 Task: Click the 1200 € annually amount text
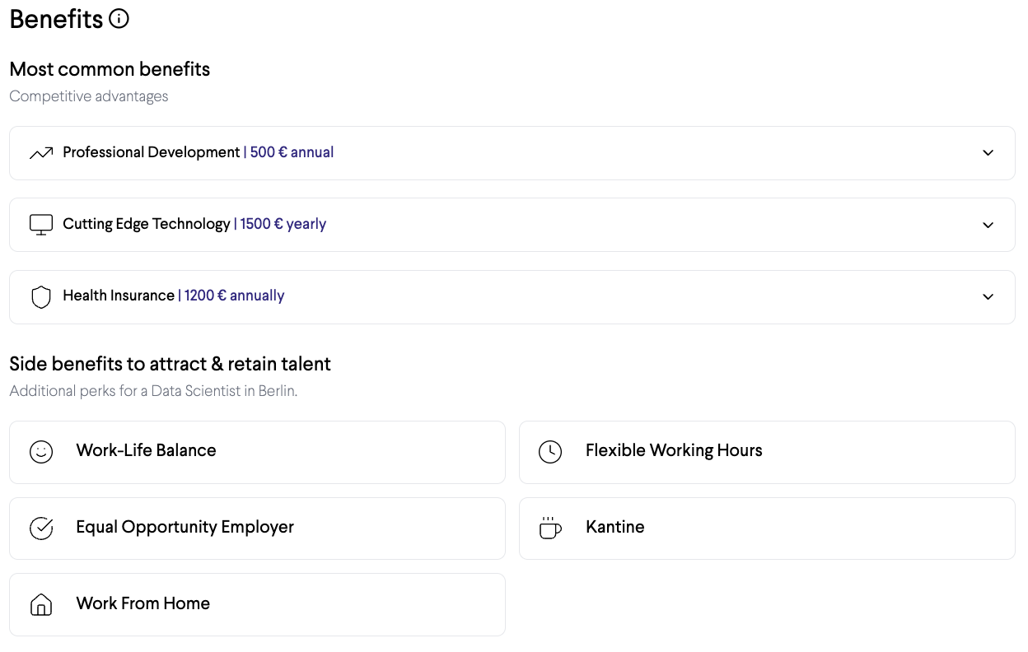click(234, 296)
